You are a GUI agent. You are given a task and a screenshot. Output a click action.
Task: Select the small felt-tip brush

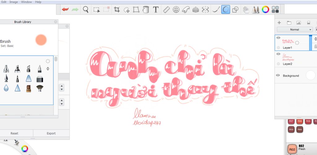coord(17,79)
